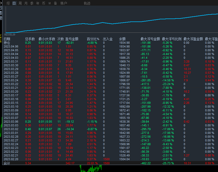Select the 2023.03.27 date row
Screen dimensions: 218x172
(x=110, y=76)
